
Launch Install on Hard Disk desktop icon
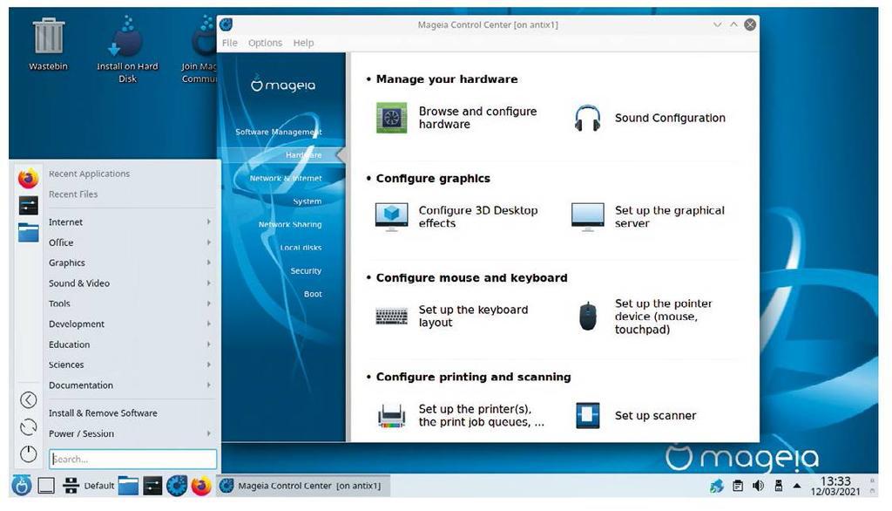(127, 50)
